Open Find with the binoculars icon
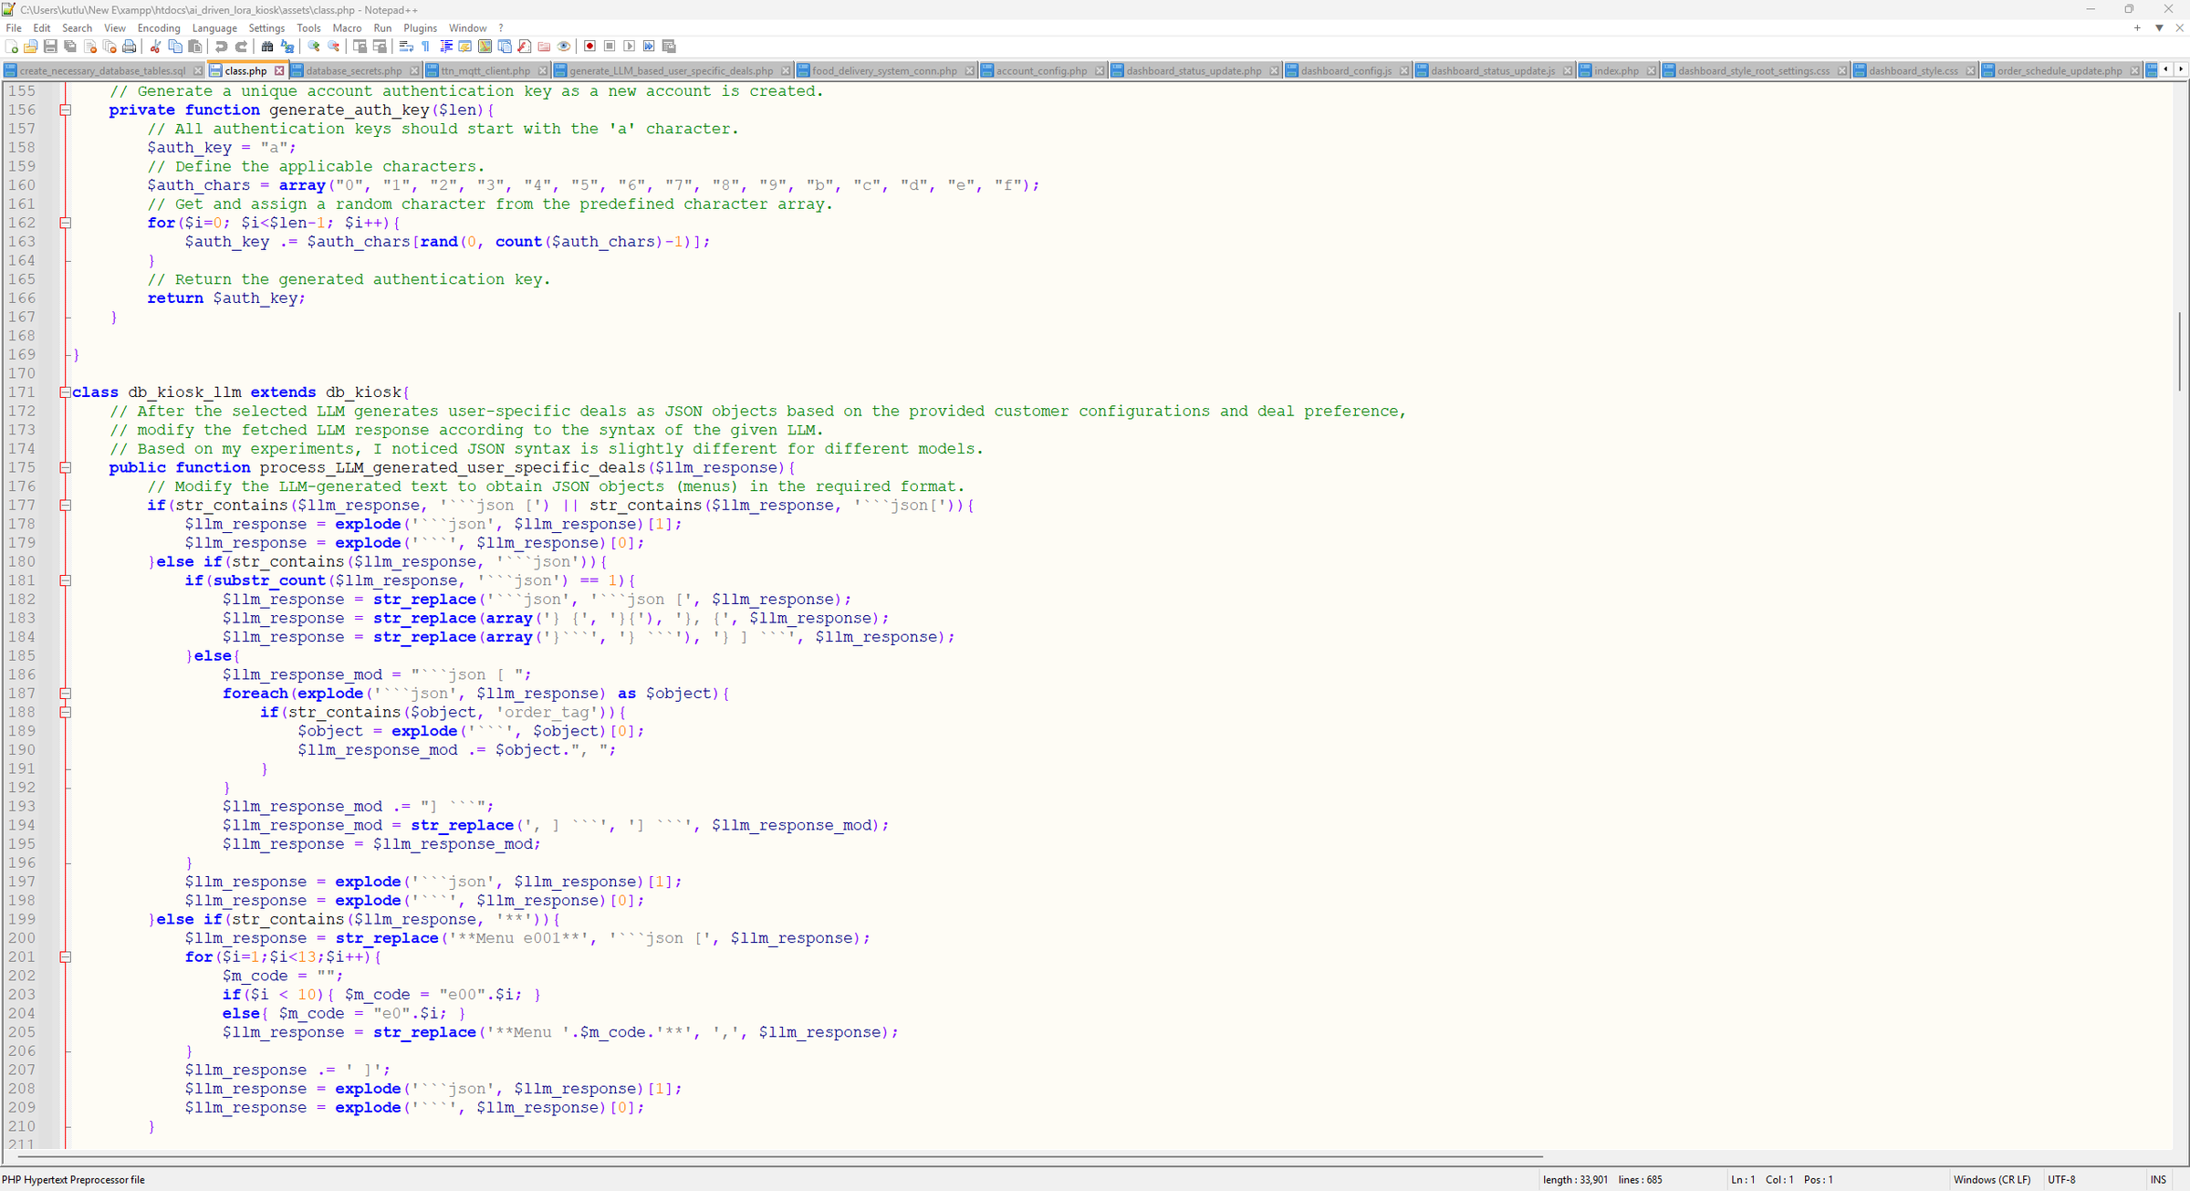This screenshot has height=1191, width=2190. pos(267,47)
